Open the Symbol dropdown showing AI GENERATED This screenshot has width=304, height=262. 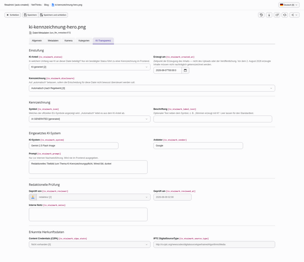(x=90, y=119)
